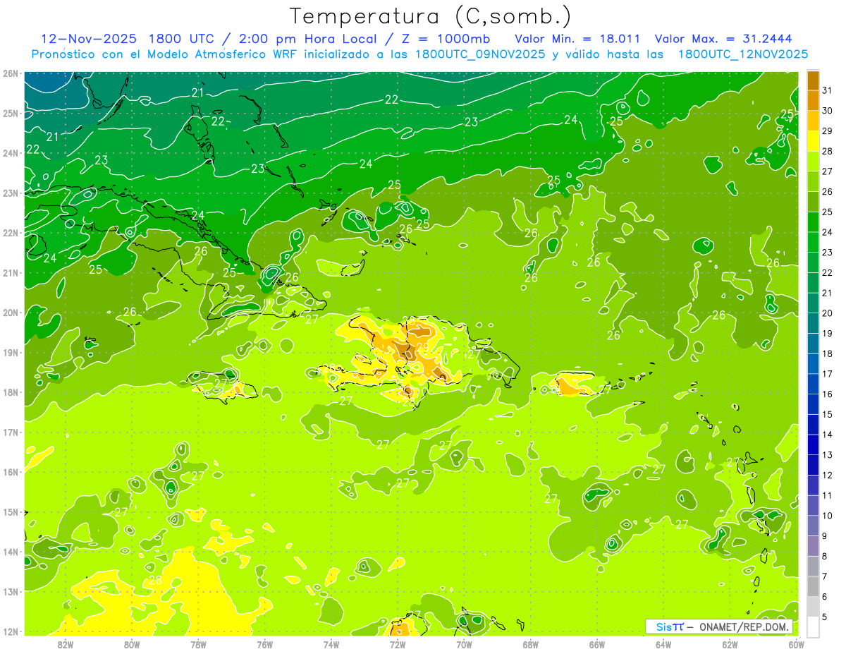Click the '60W' longitude axis label
Image resolution: width=846 pixels, height=654 pixels.
(x=796, y=644)
